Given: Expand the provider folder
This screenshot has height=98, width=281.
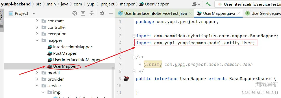Looking at the screenshot, I should (x=37, y=79).
